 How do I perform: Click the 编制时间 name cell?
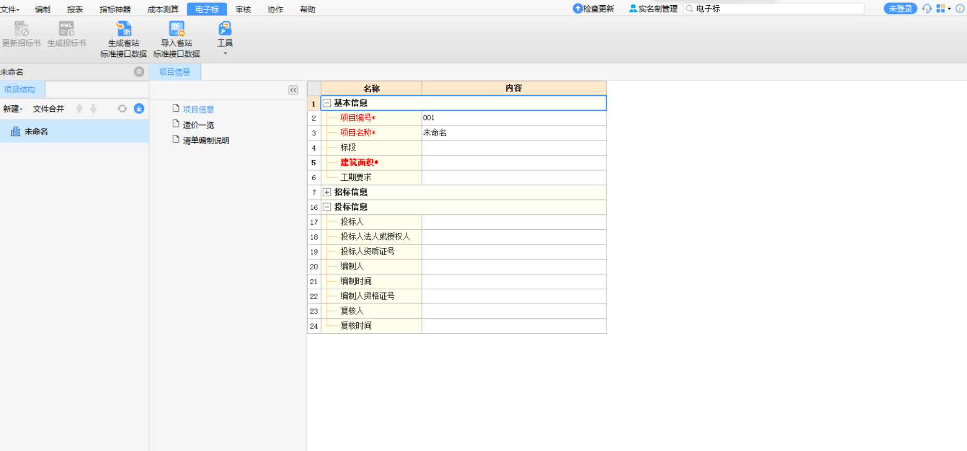pyautogui.click(x=371, y=281)
